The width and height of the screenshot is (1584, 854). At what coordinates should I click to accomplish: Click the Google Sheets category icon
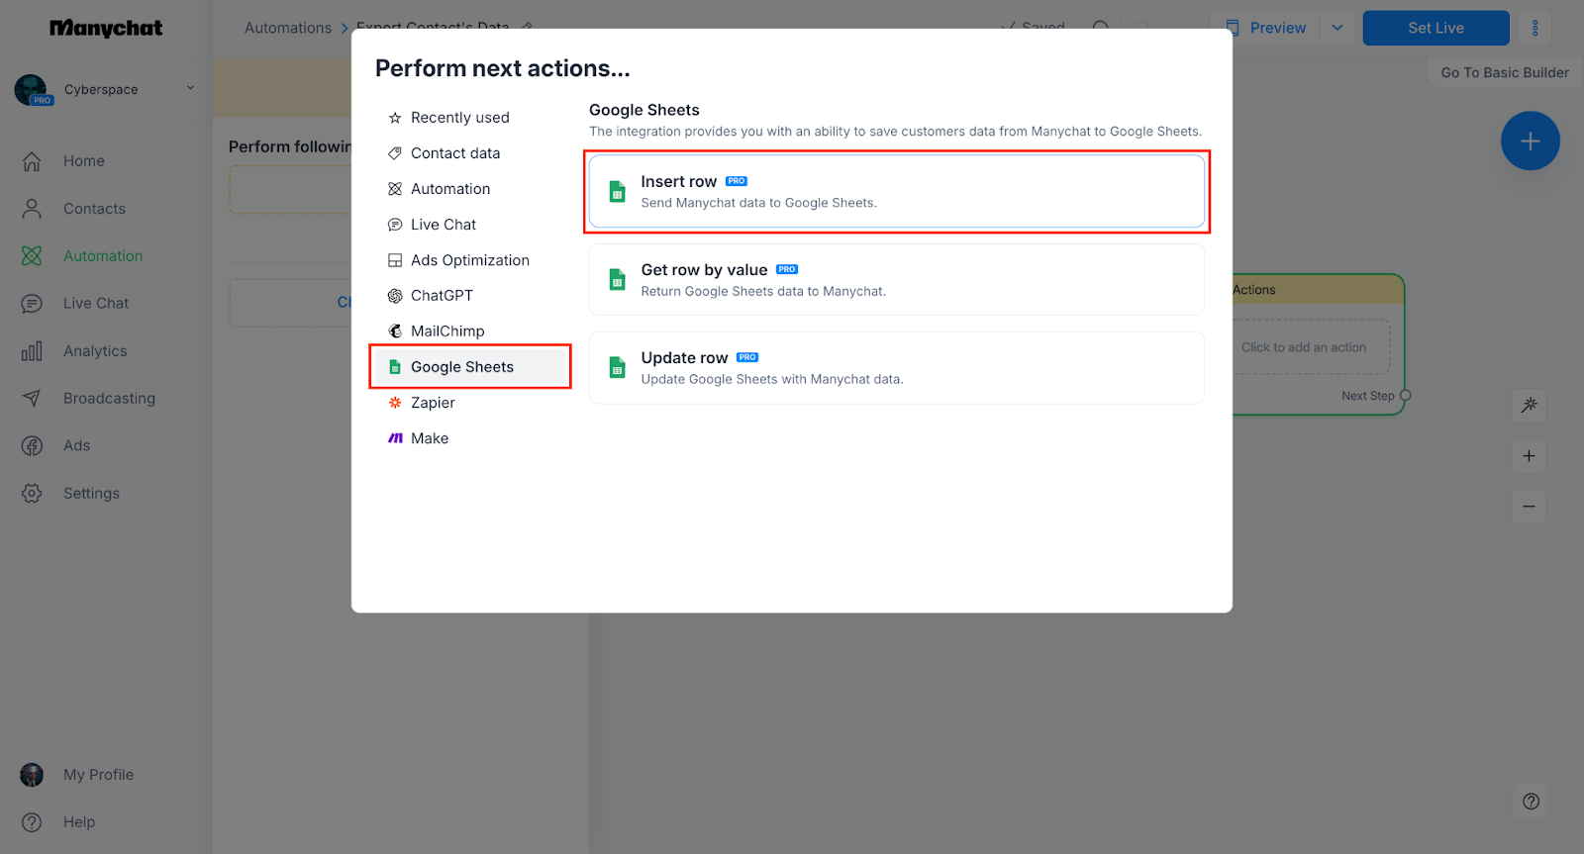(395, 367)
